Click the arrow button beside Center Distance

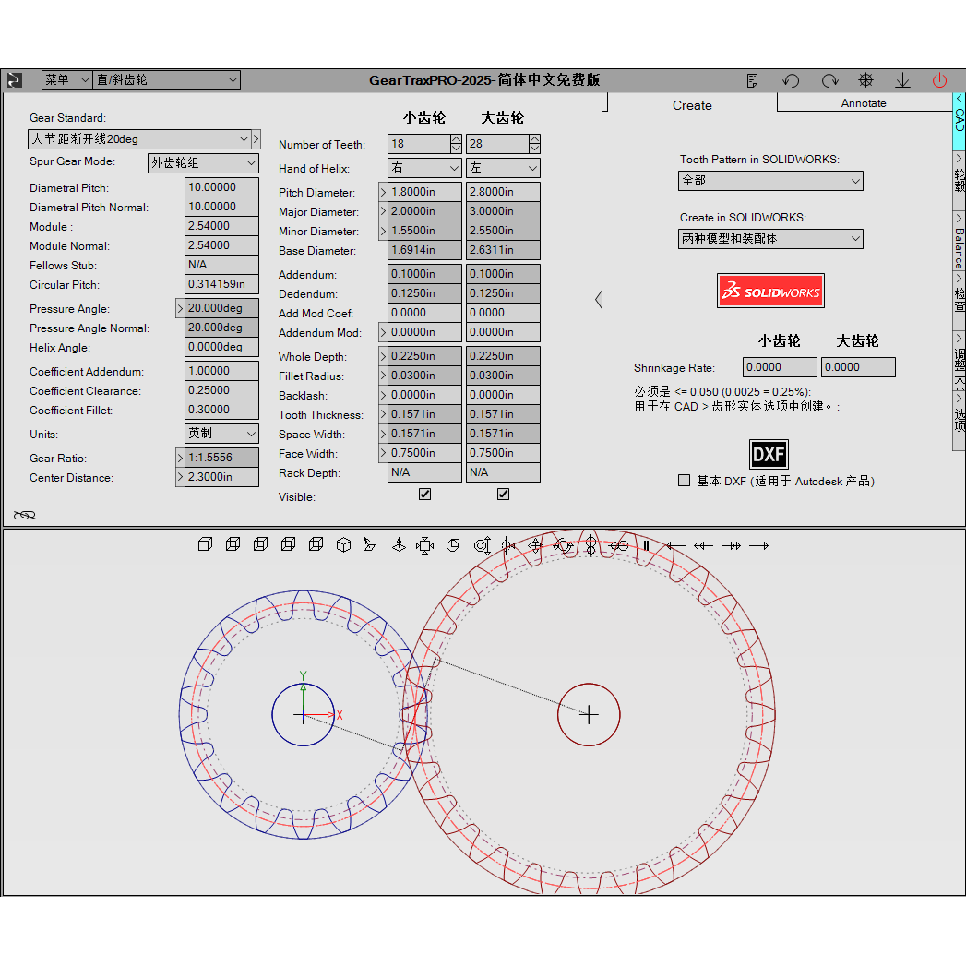click(x=180, y=477)
